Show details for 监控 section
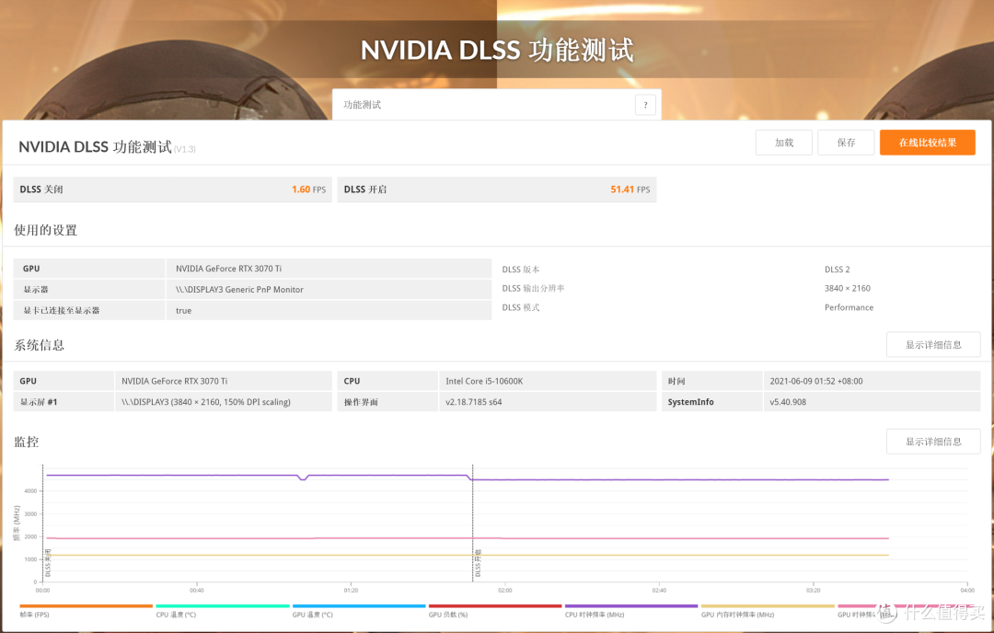The height and width of the screenshot is (633, 994). 933,442
